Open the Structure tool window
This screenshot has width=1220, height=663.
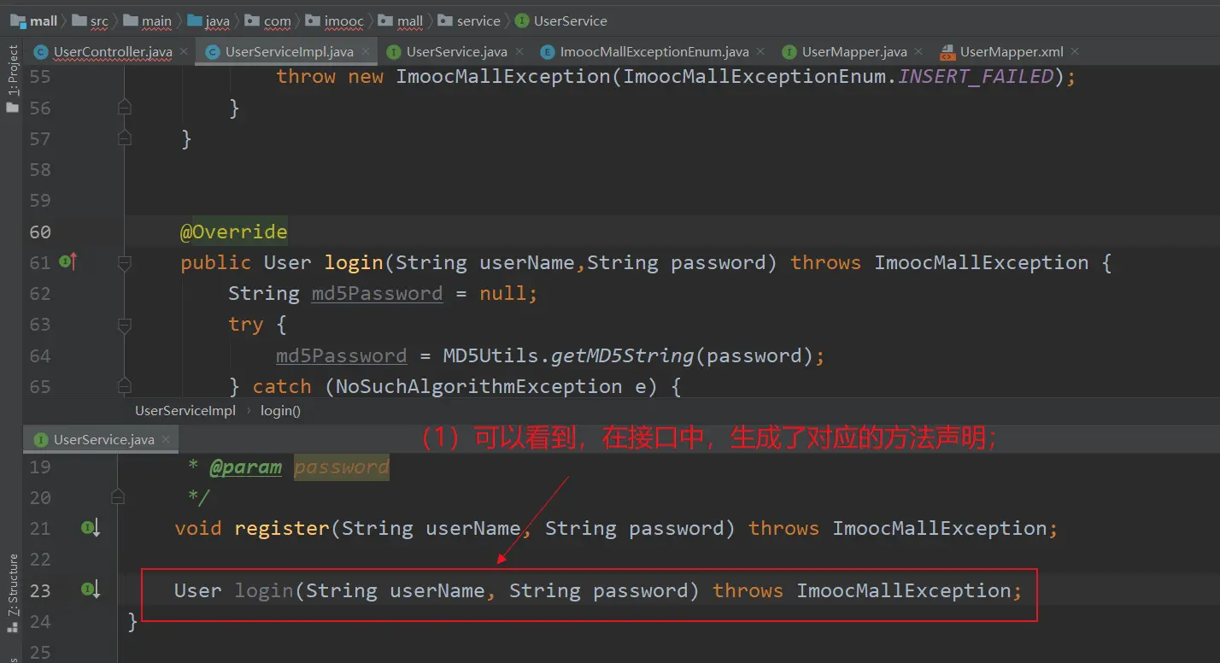[12, 590]
